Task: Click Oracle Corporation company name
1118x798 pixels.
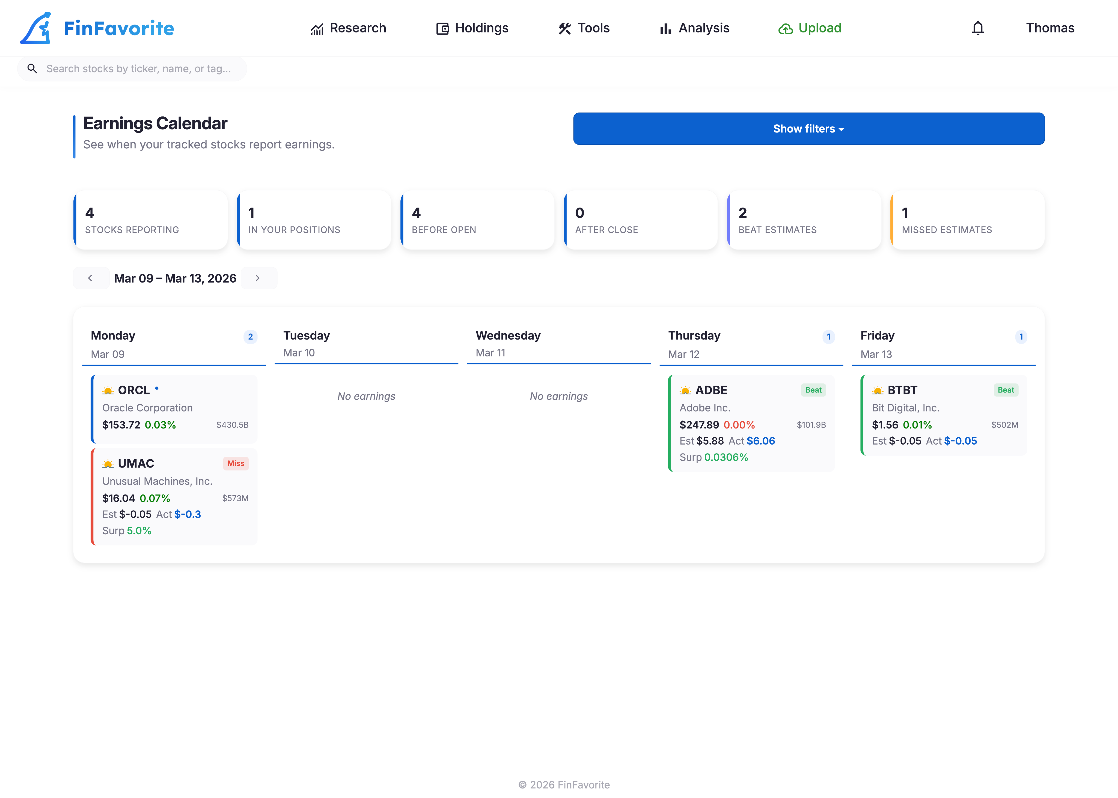Action: pyautogui.click(x=147, y=408)
